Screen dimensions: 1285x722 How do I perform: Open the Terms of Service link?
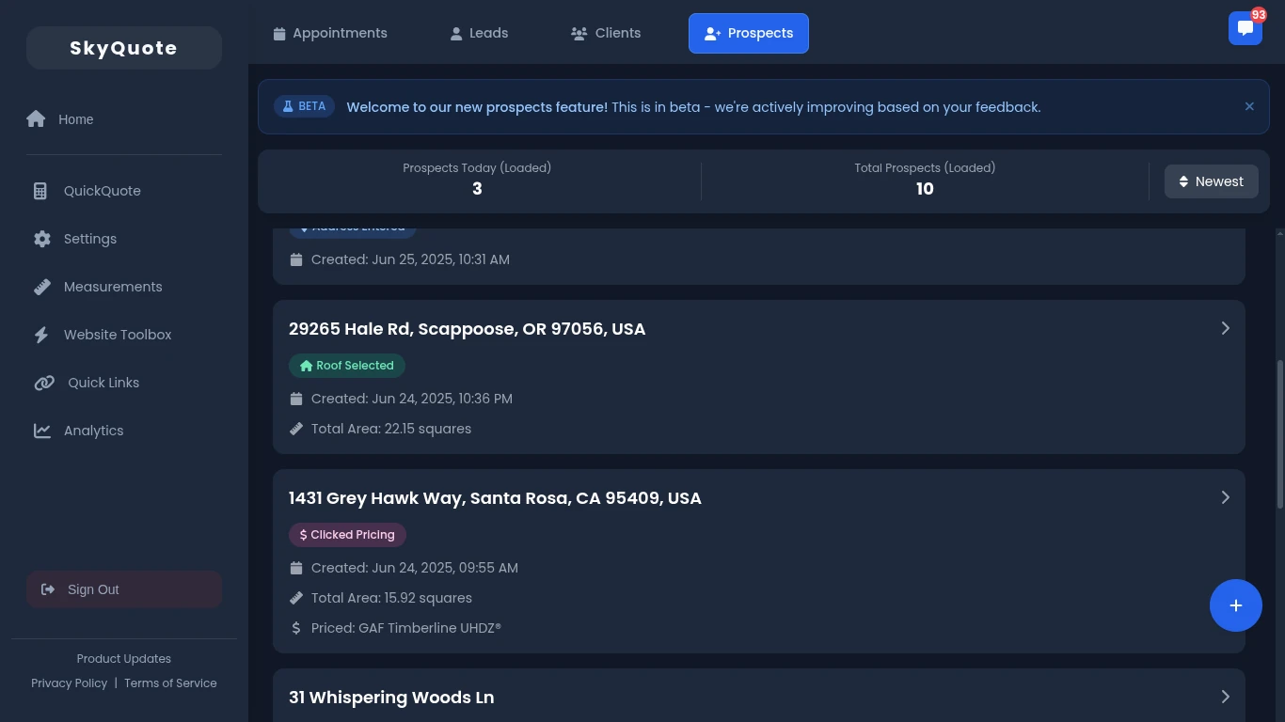(170, 683)
